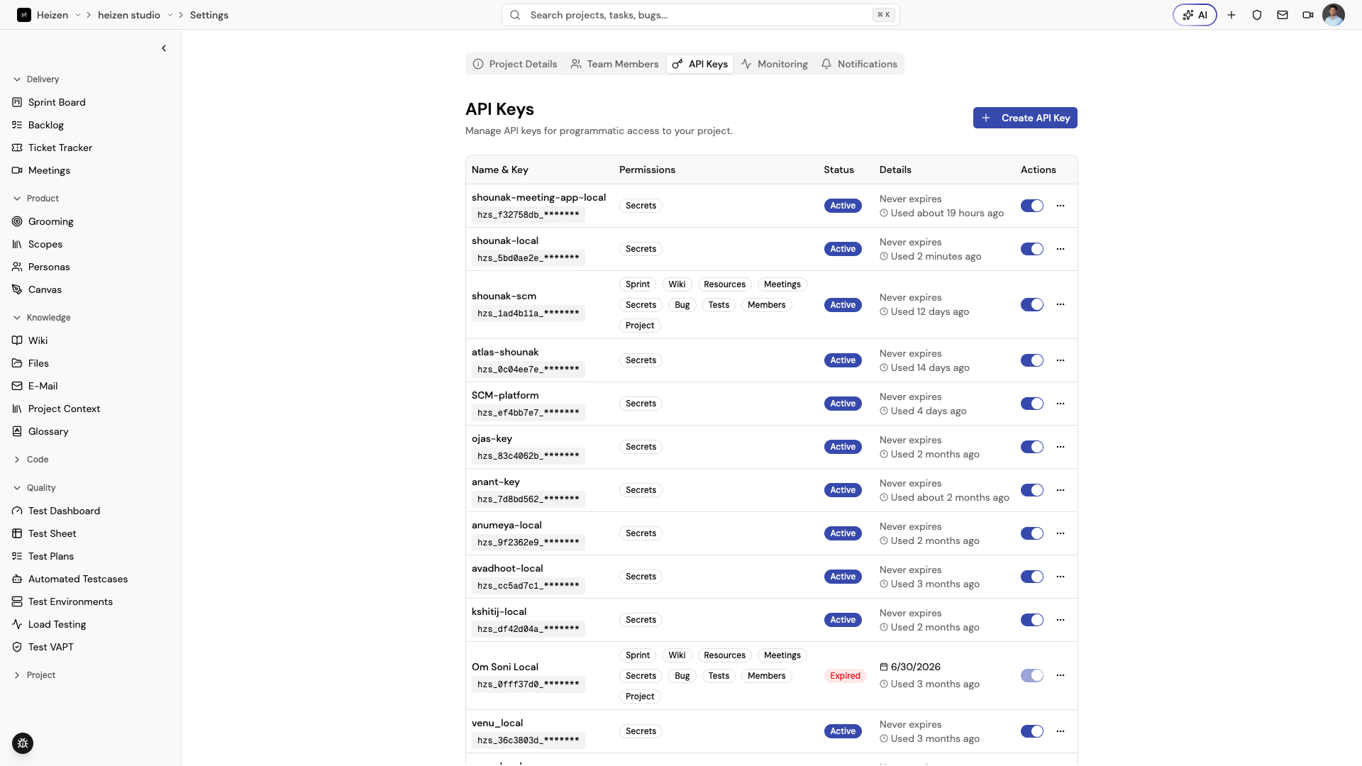Switch to the Monitoring tab
Image resolution: width=1362 pixels, height=766 pixels.
[775, 64]
